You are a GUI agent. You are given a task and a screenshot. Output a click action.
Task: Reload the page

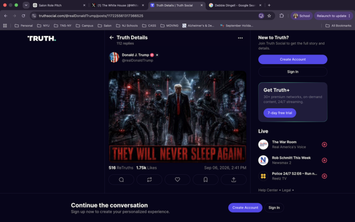coord(23,16)
